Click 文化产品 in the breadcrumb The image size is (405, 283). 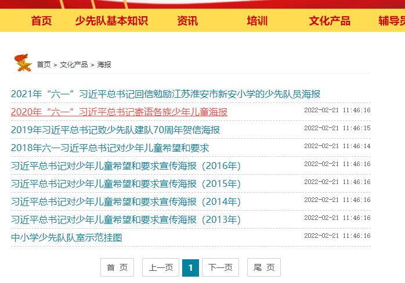[x=74, y=65]
